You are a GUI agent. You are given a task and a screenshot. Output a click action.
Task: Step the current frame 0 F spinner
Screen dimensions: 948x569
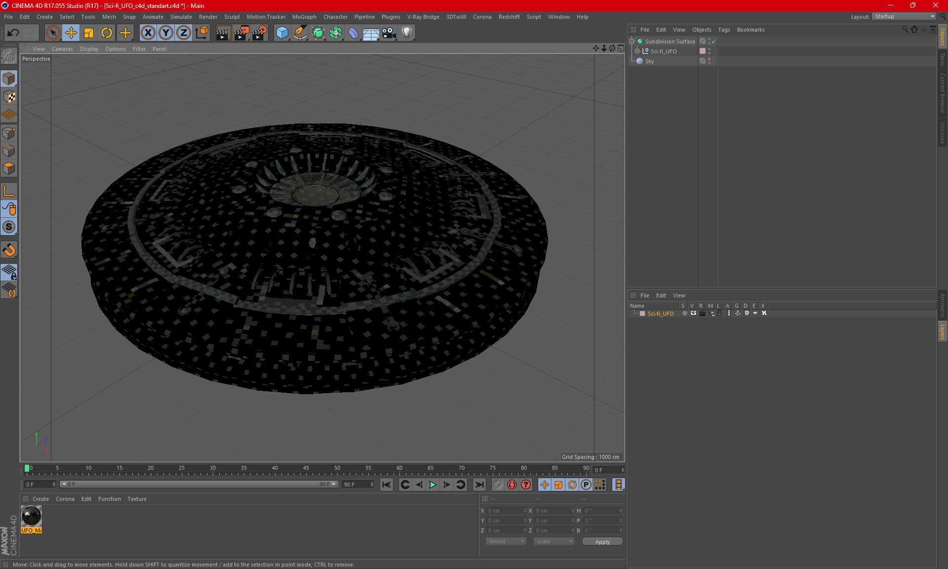623,470
